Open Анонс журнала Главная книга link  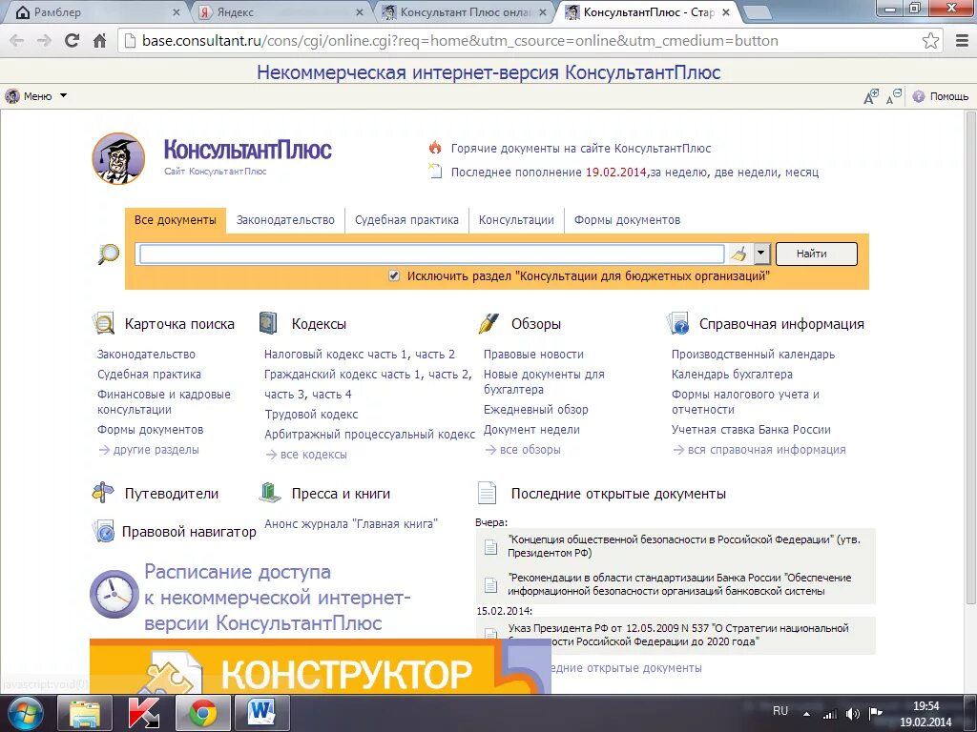click(351, 523)
